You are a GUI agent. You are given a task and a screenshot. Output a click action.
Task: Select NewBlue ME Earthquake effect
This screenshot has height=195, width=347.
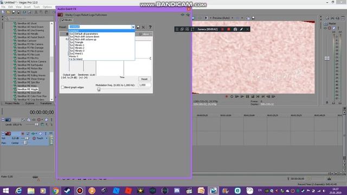coord(30,65)
